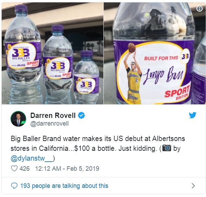View the right photo of Sport Edition label
The image size is (206, 197).
click(x=155, y=53)
